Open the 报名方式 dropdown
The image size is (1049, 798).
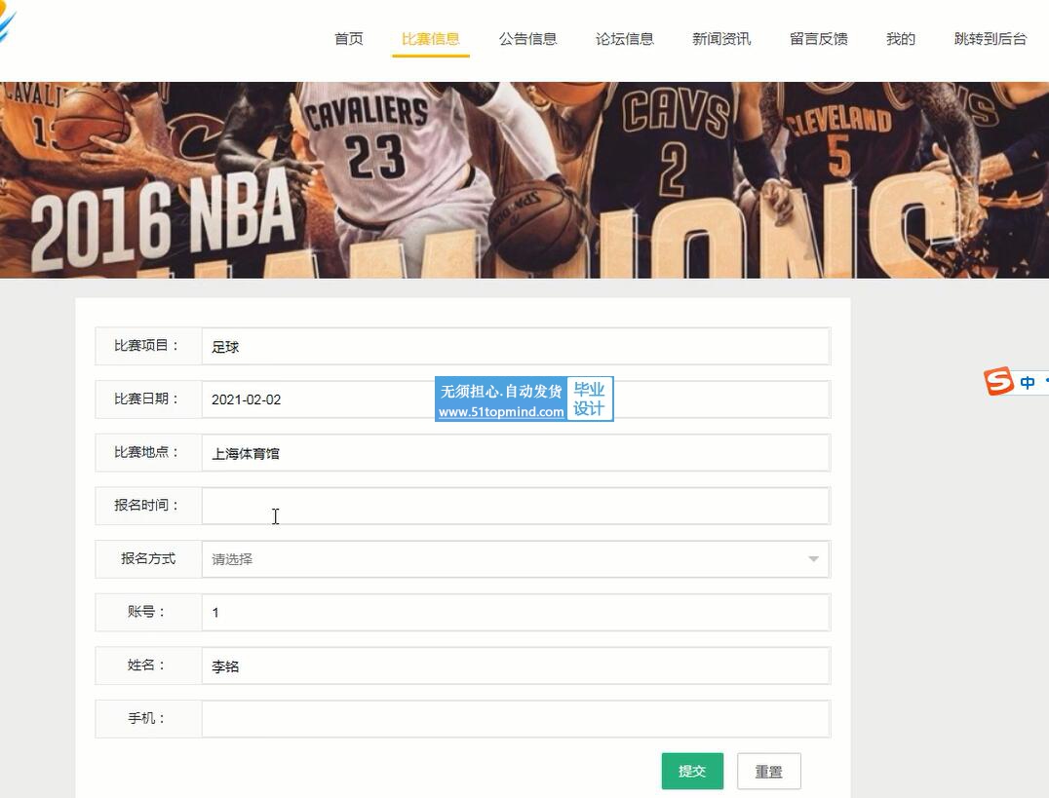pos(516,559)
